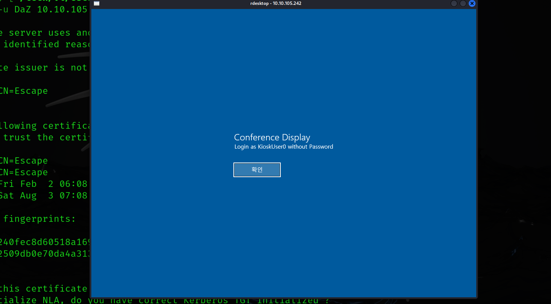Click the 'this certificate' terminal line
Viewport: 551px width, 304px height.
tap(43, 289)
